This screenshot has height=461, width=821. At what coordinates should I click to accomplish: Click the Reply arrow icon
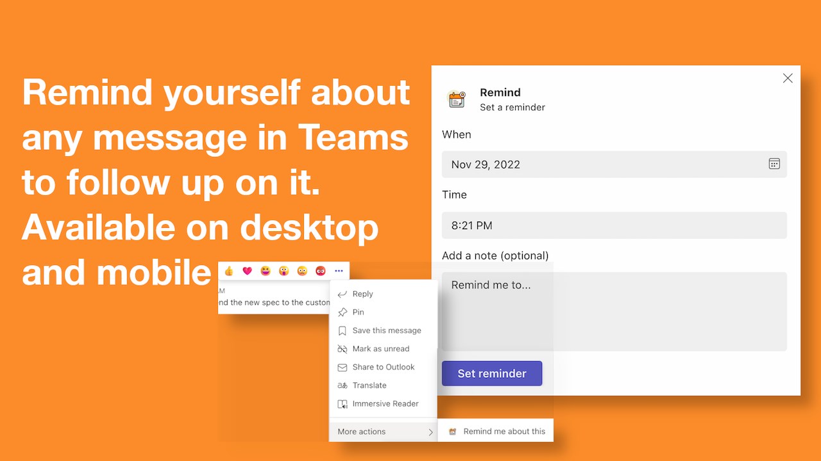pyautogui.click(x=343, y=294)
